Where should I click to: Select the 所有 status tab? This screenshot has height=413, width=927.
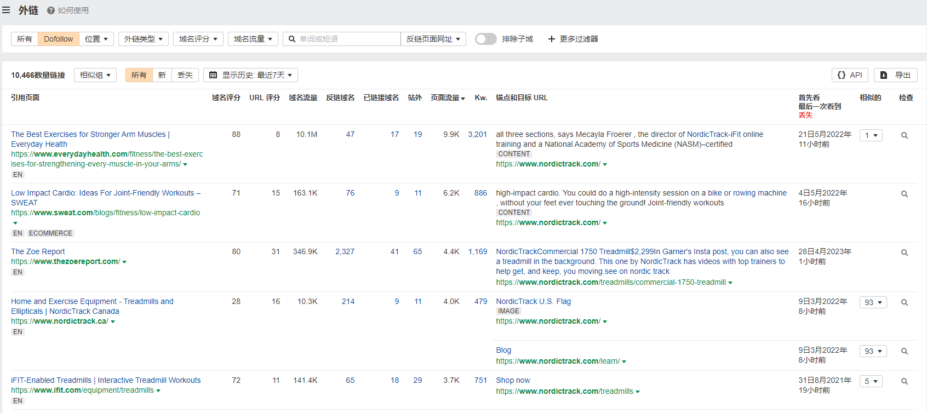pos(139,75)
